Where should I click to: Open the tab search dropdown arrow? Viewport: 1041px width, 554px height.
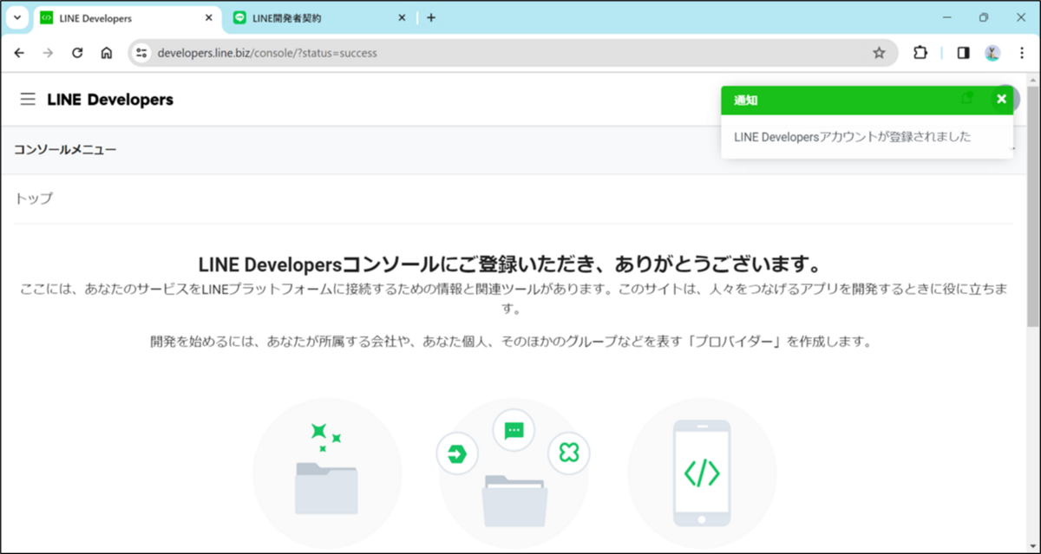coord(17,17)
